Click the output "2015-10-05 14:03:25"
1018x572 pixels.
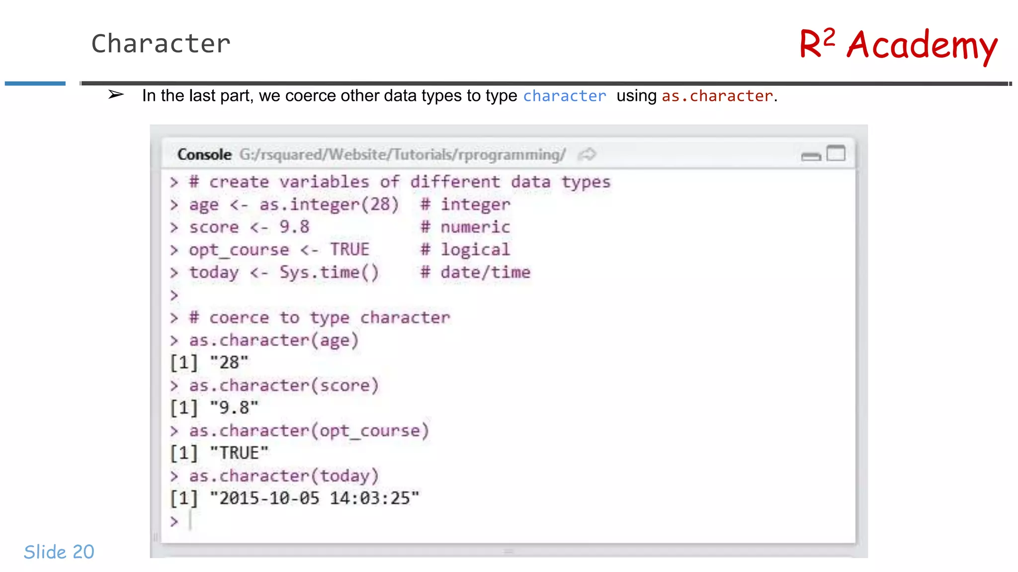point(315,498)
